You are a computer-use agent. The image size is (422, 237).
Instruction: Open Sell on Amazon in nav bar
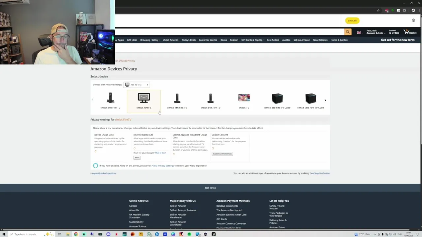pyautogui.click(x=302, y=40)
